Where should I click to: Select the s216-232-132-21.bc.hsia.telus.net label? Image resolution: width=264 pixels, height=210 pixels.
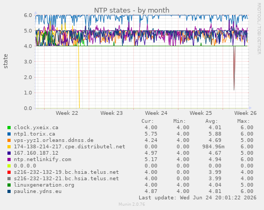[66, 179]
